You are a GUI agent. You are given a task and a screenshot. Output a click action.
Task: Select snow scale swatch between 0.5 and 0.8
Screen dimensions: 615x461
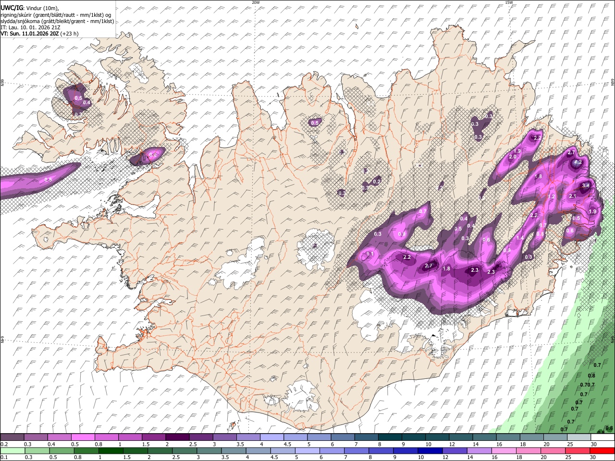(83, 437)
